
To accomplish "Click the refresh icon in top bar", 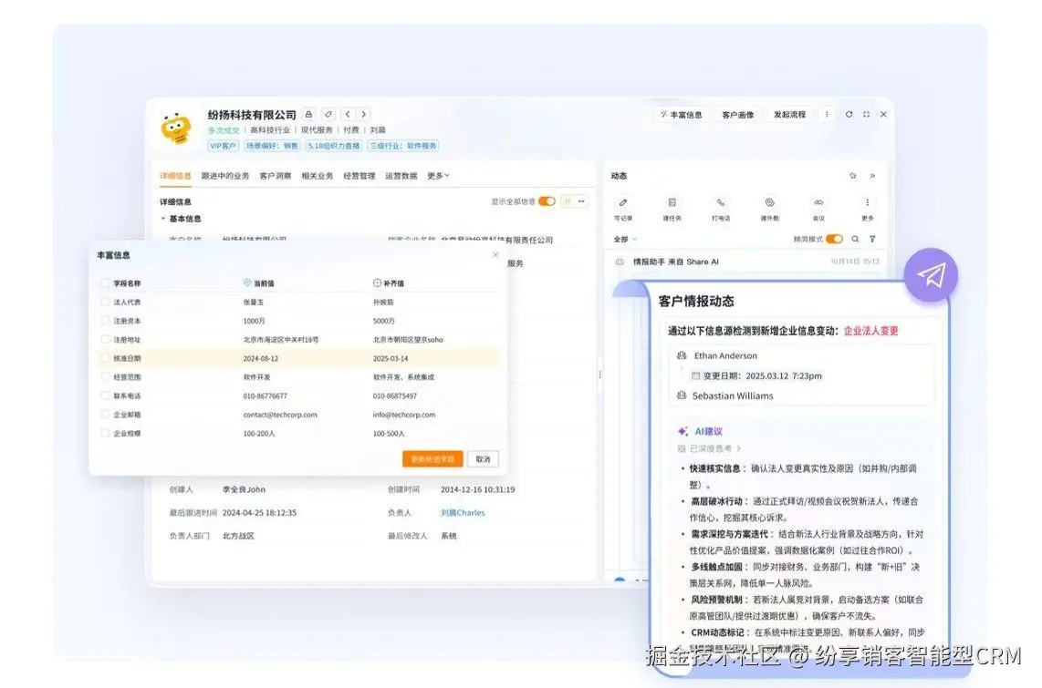I will 849,114.
